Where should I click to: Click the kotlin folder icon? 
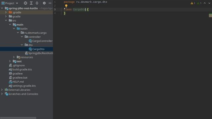tap(18, 29)
